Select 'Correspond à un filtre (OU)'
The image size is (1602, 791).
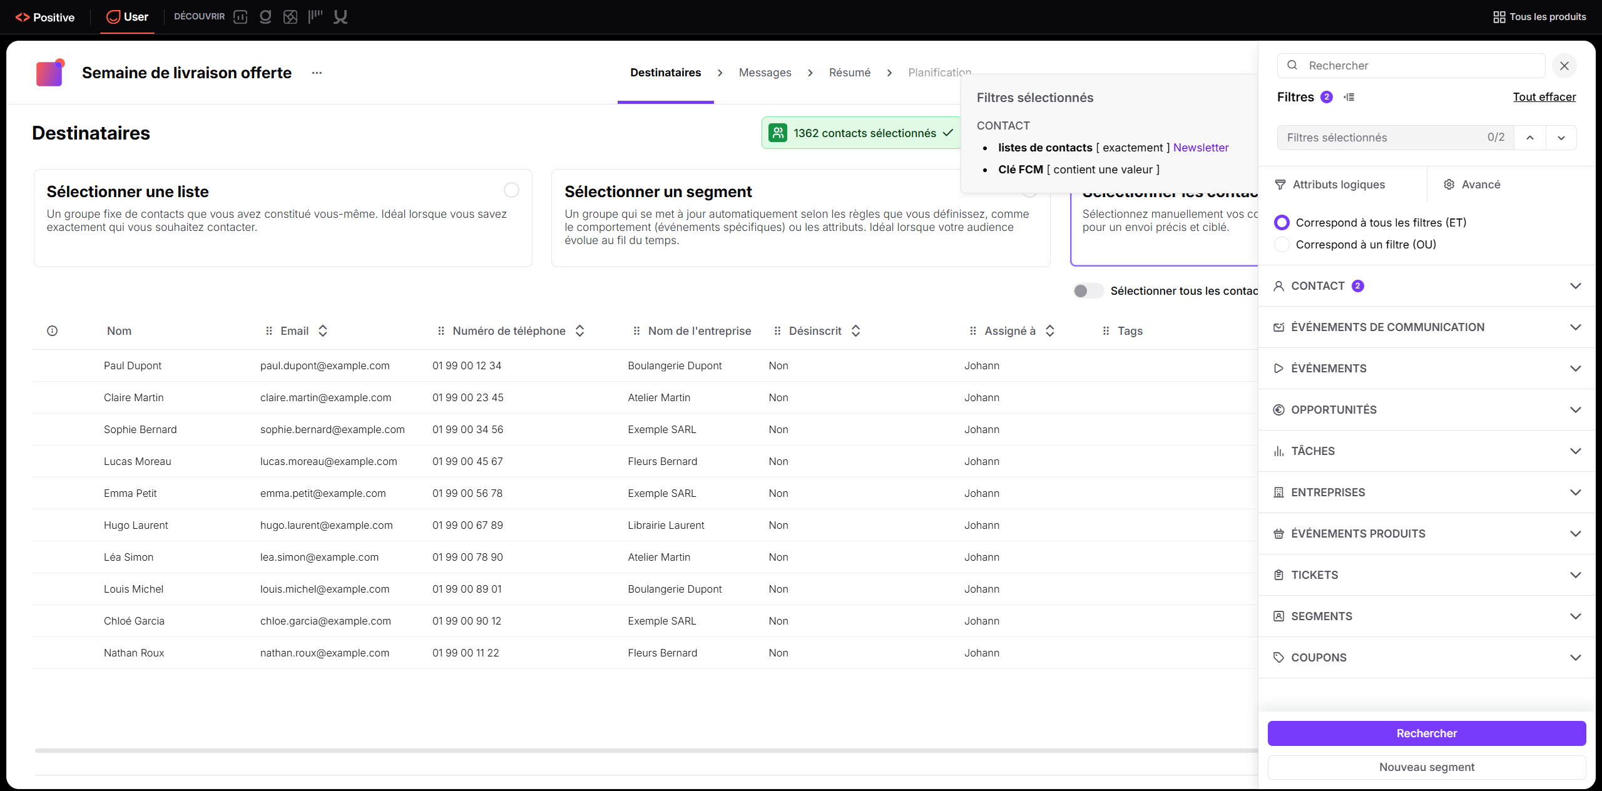click(x=1282, y=245)
